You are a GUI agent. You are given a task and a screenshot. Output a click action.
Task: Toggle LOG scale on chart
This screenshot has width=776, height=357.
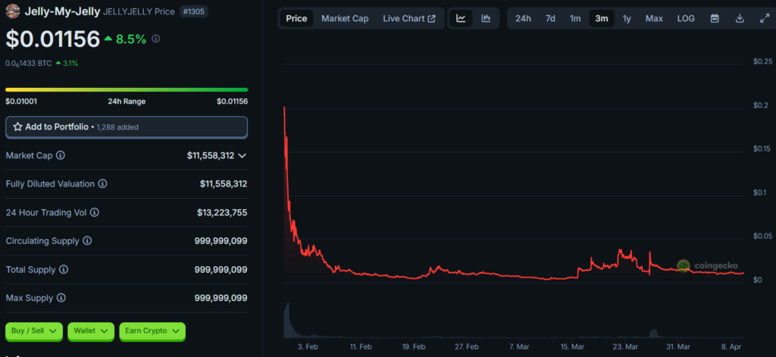[685, 18]
